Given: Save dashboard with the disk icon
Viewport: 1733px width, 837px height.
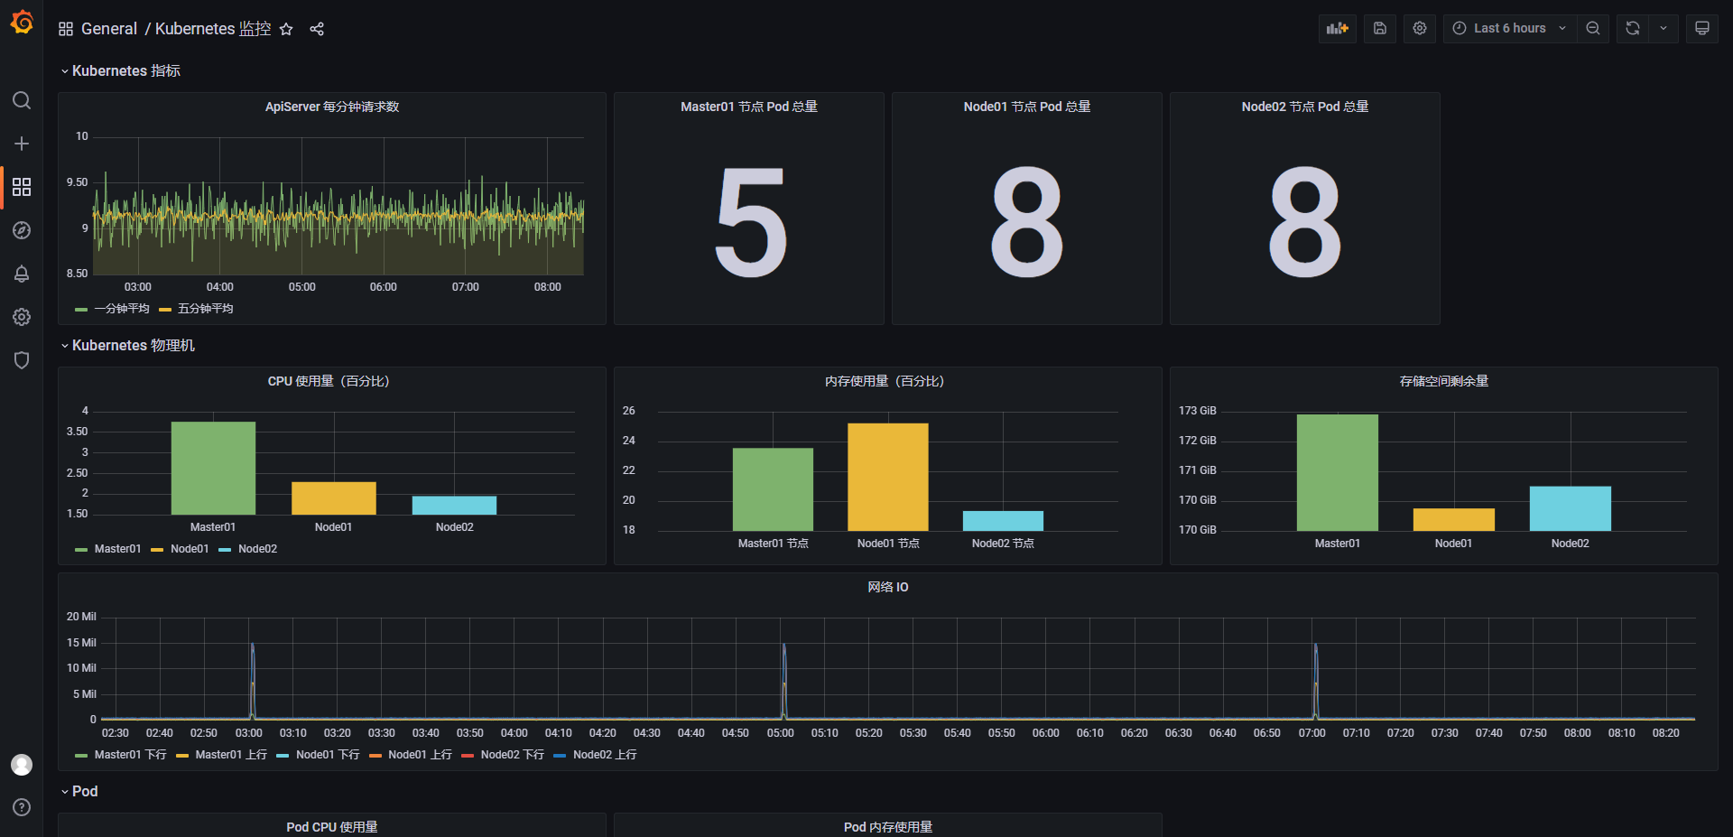Looking at the screenshot, I should [1380, 28].
